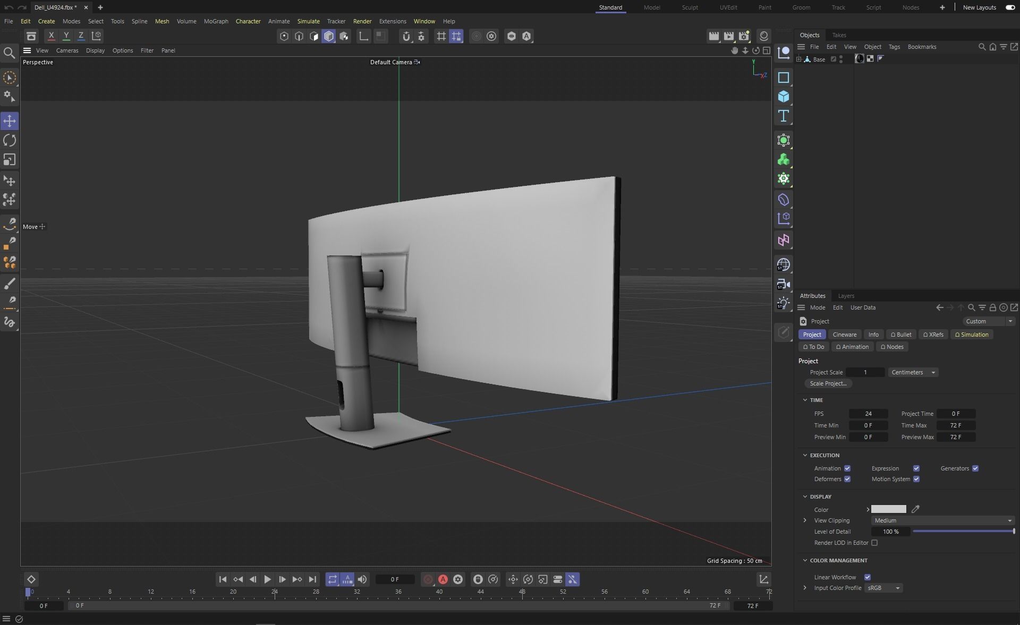This screenshot has height=625, width=1020.
Task: Click the Display Color swatch
Action: [x=888, y=509]
